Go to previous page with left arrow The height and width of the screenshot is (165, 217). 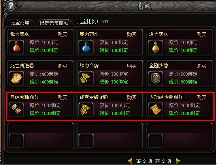pos(130,161)
